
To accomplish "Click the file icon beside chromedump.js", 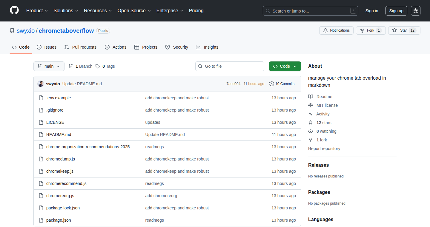I will pyautogui.click(x=41, y=159).
